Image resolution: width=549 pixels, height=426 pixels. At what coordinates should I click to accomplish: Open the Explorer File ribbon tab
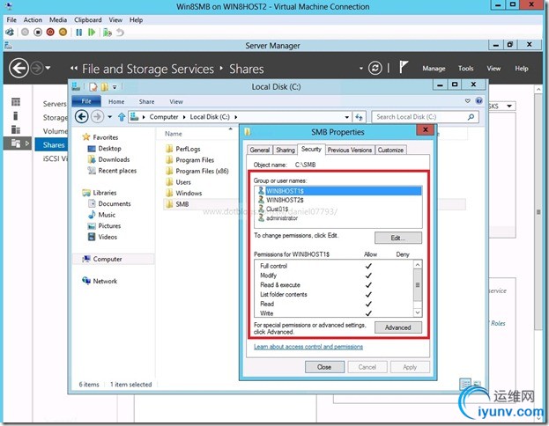(x=86, y=101)
